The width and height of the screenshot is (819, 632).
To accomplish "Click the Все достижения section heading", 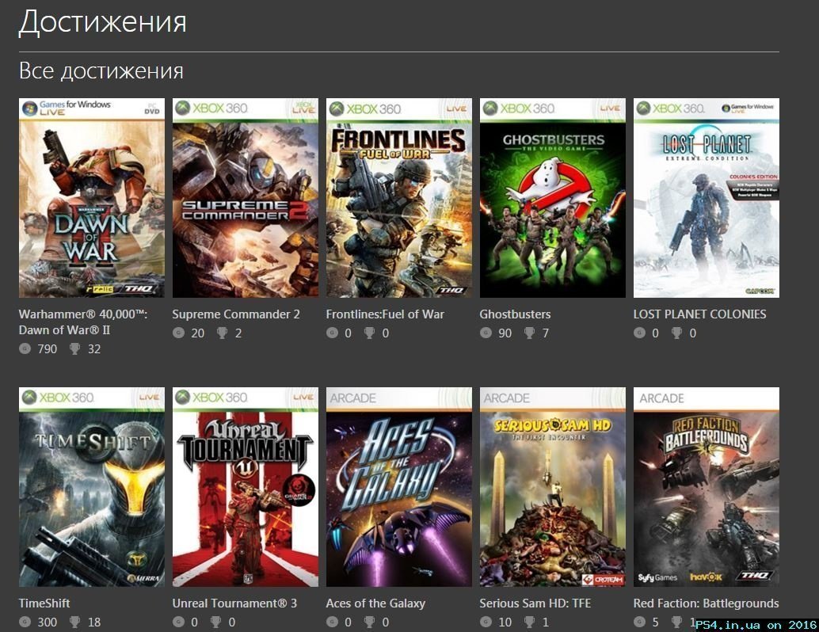I will click(x=101, y=71).
